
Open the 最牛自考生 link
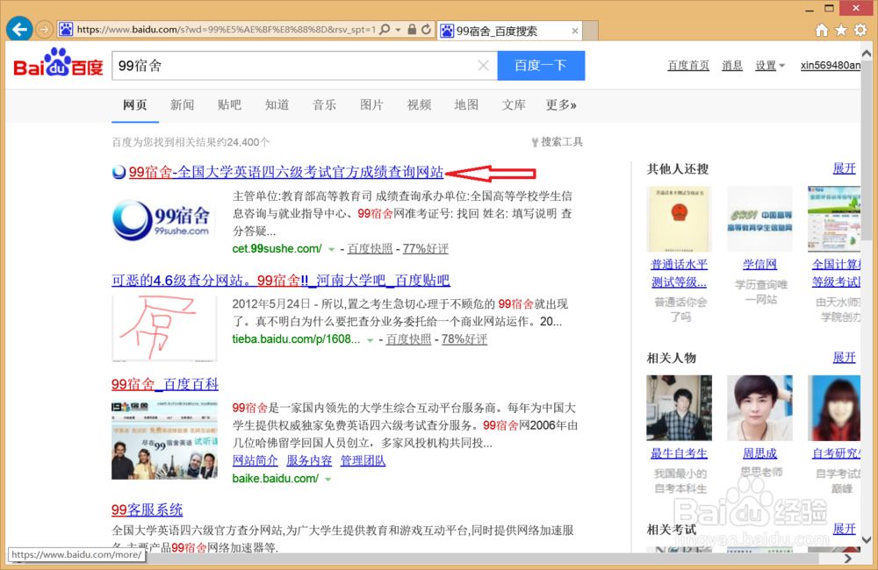point(680,453)
